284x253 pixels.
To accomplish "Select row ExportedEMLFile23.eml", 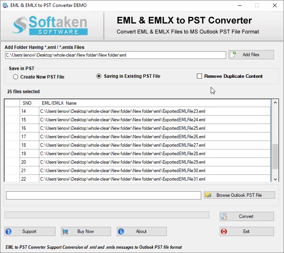I will coord(138,111).
